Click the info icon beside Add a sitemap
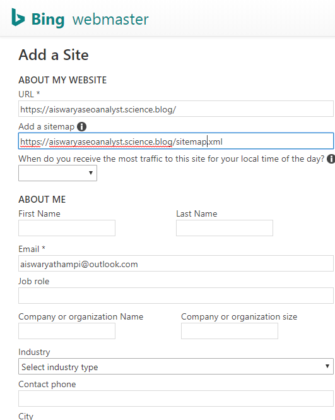The height and width of the screenshot is (420, 335). click(81, 126)
